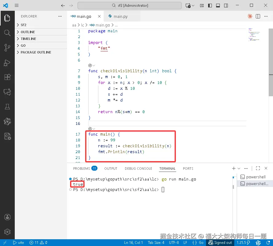Toggle the Secondary Side Bar
Image resolution: width=273 pixels, height=246 pixels.
coord(226,6)
